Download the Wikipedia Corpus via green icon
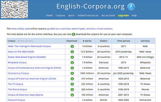 point(72,63)
